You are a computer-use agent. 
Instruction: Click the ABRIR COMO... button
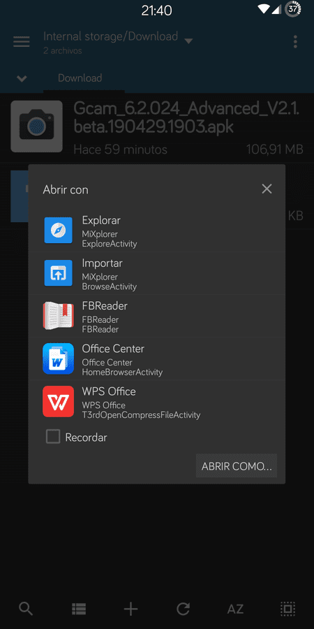tap(237, 465)
